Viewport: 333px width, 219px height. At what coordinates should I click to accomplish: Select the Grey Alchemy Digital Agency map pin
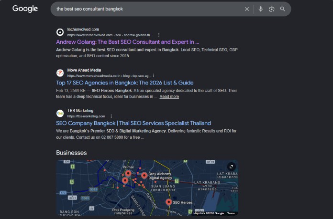click(x=144, y=176)
